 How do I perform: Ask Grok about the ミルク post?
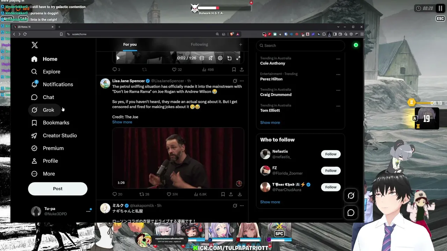point(235,206)
